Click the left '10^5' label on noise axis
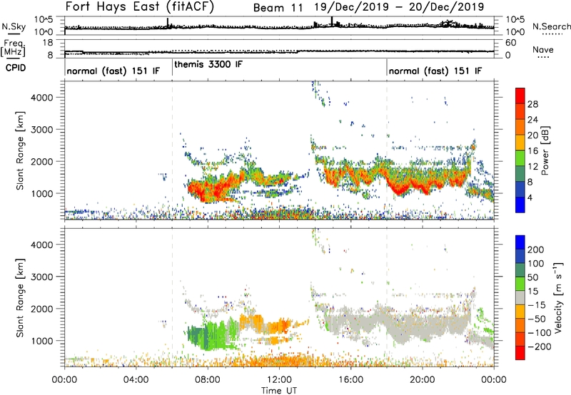 point(44,20)
